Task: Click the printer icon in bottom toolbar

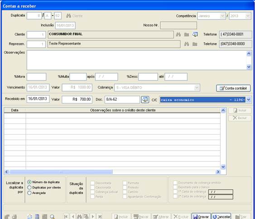Action: coord(14,217)
